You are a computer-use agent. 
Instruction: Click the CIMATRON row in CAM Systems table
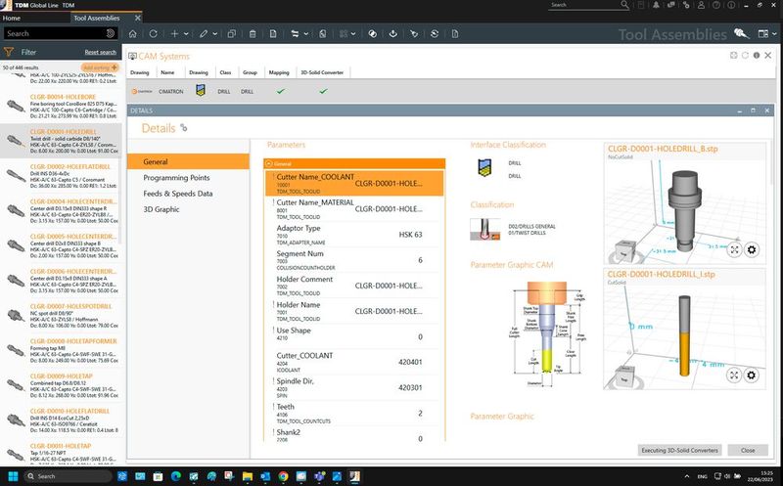pyautogui.click(x=449, y=91)
